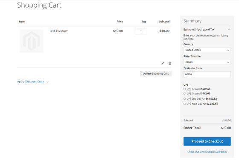Click the pencil edit icon for Test-Product
The height and width of the screenshot is (160, 239).
163,63
